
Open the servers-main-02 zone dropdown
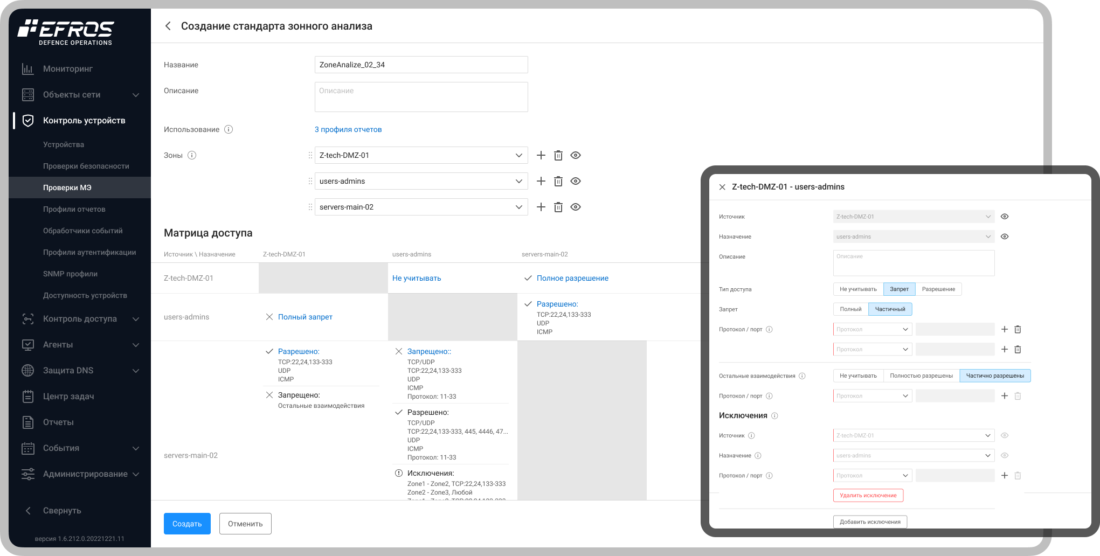coord(421,207)
